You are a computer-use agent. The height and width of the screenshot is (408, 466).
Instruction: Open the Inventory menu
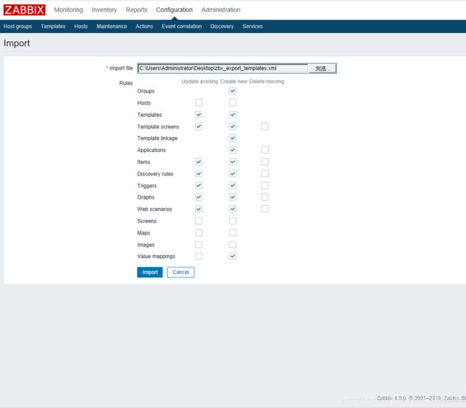point(104,10)
